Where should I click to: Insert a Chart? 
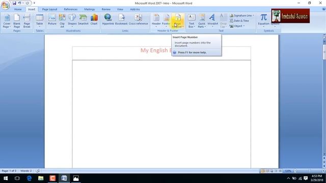tap(94, 20)
